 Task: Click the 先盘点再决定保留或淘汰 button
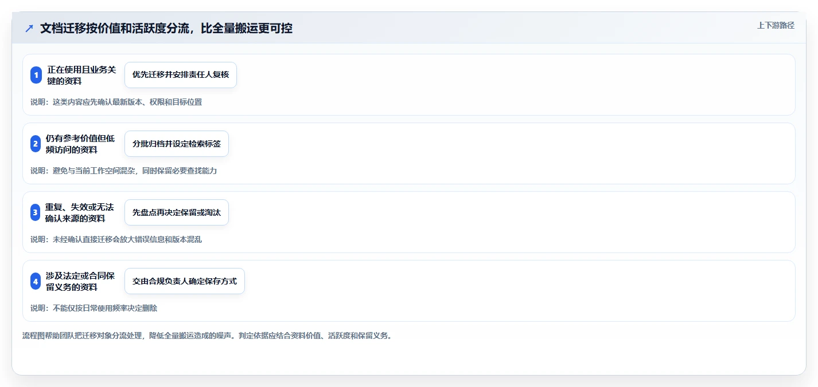point(177,212)
